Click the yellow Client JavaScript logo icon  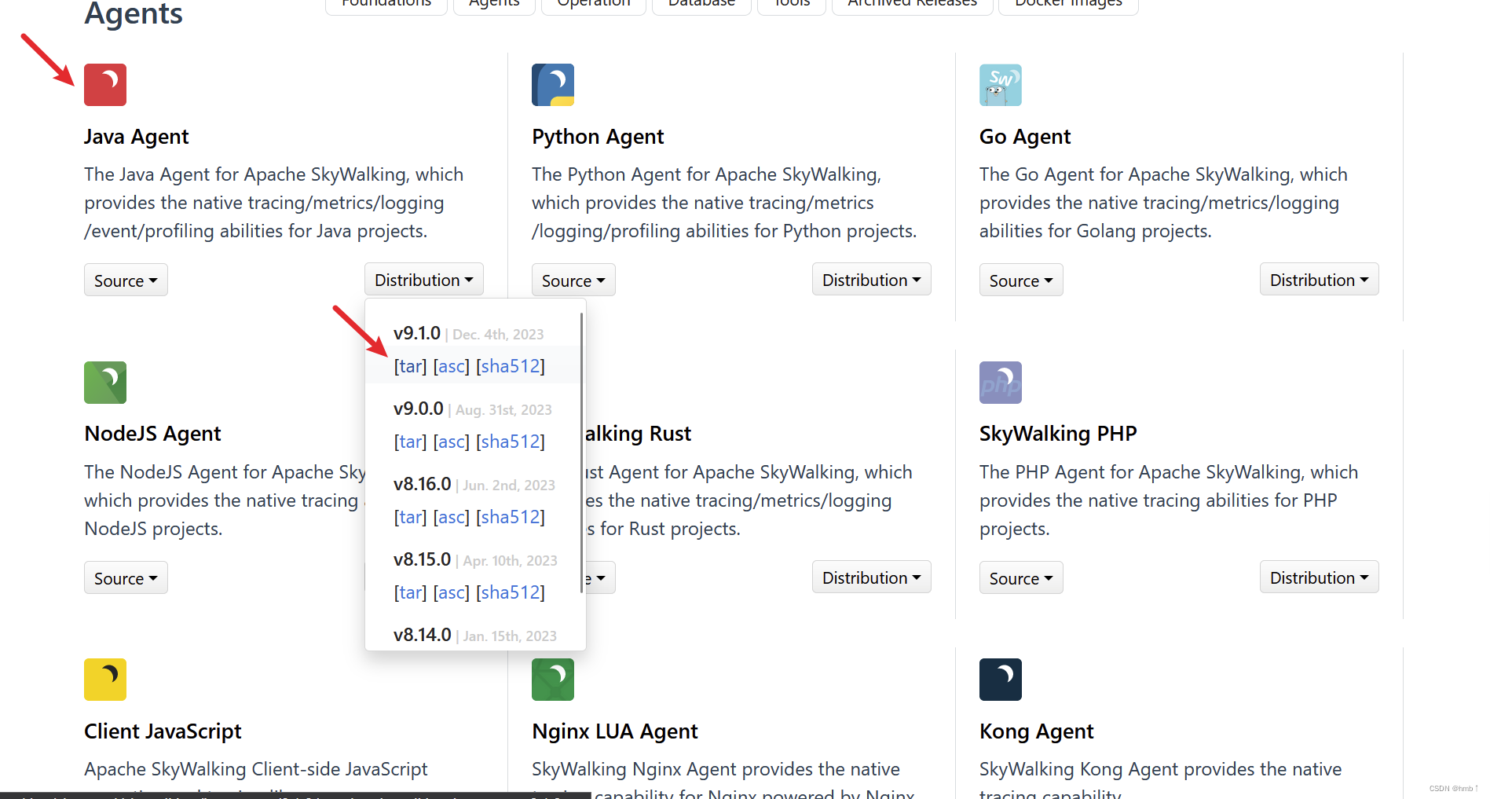coord(105,680)
